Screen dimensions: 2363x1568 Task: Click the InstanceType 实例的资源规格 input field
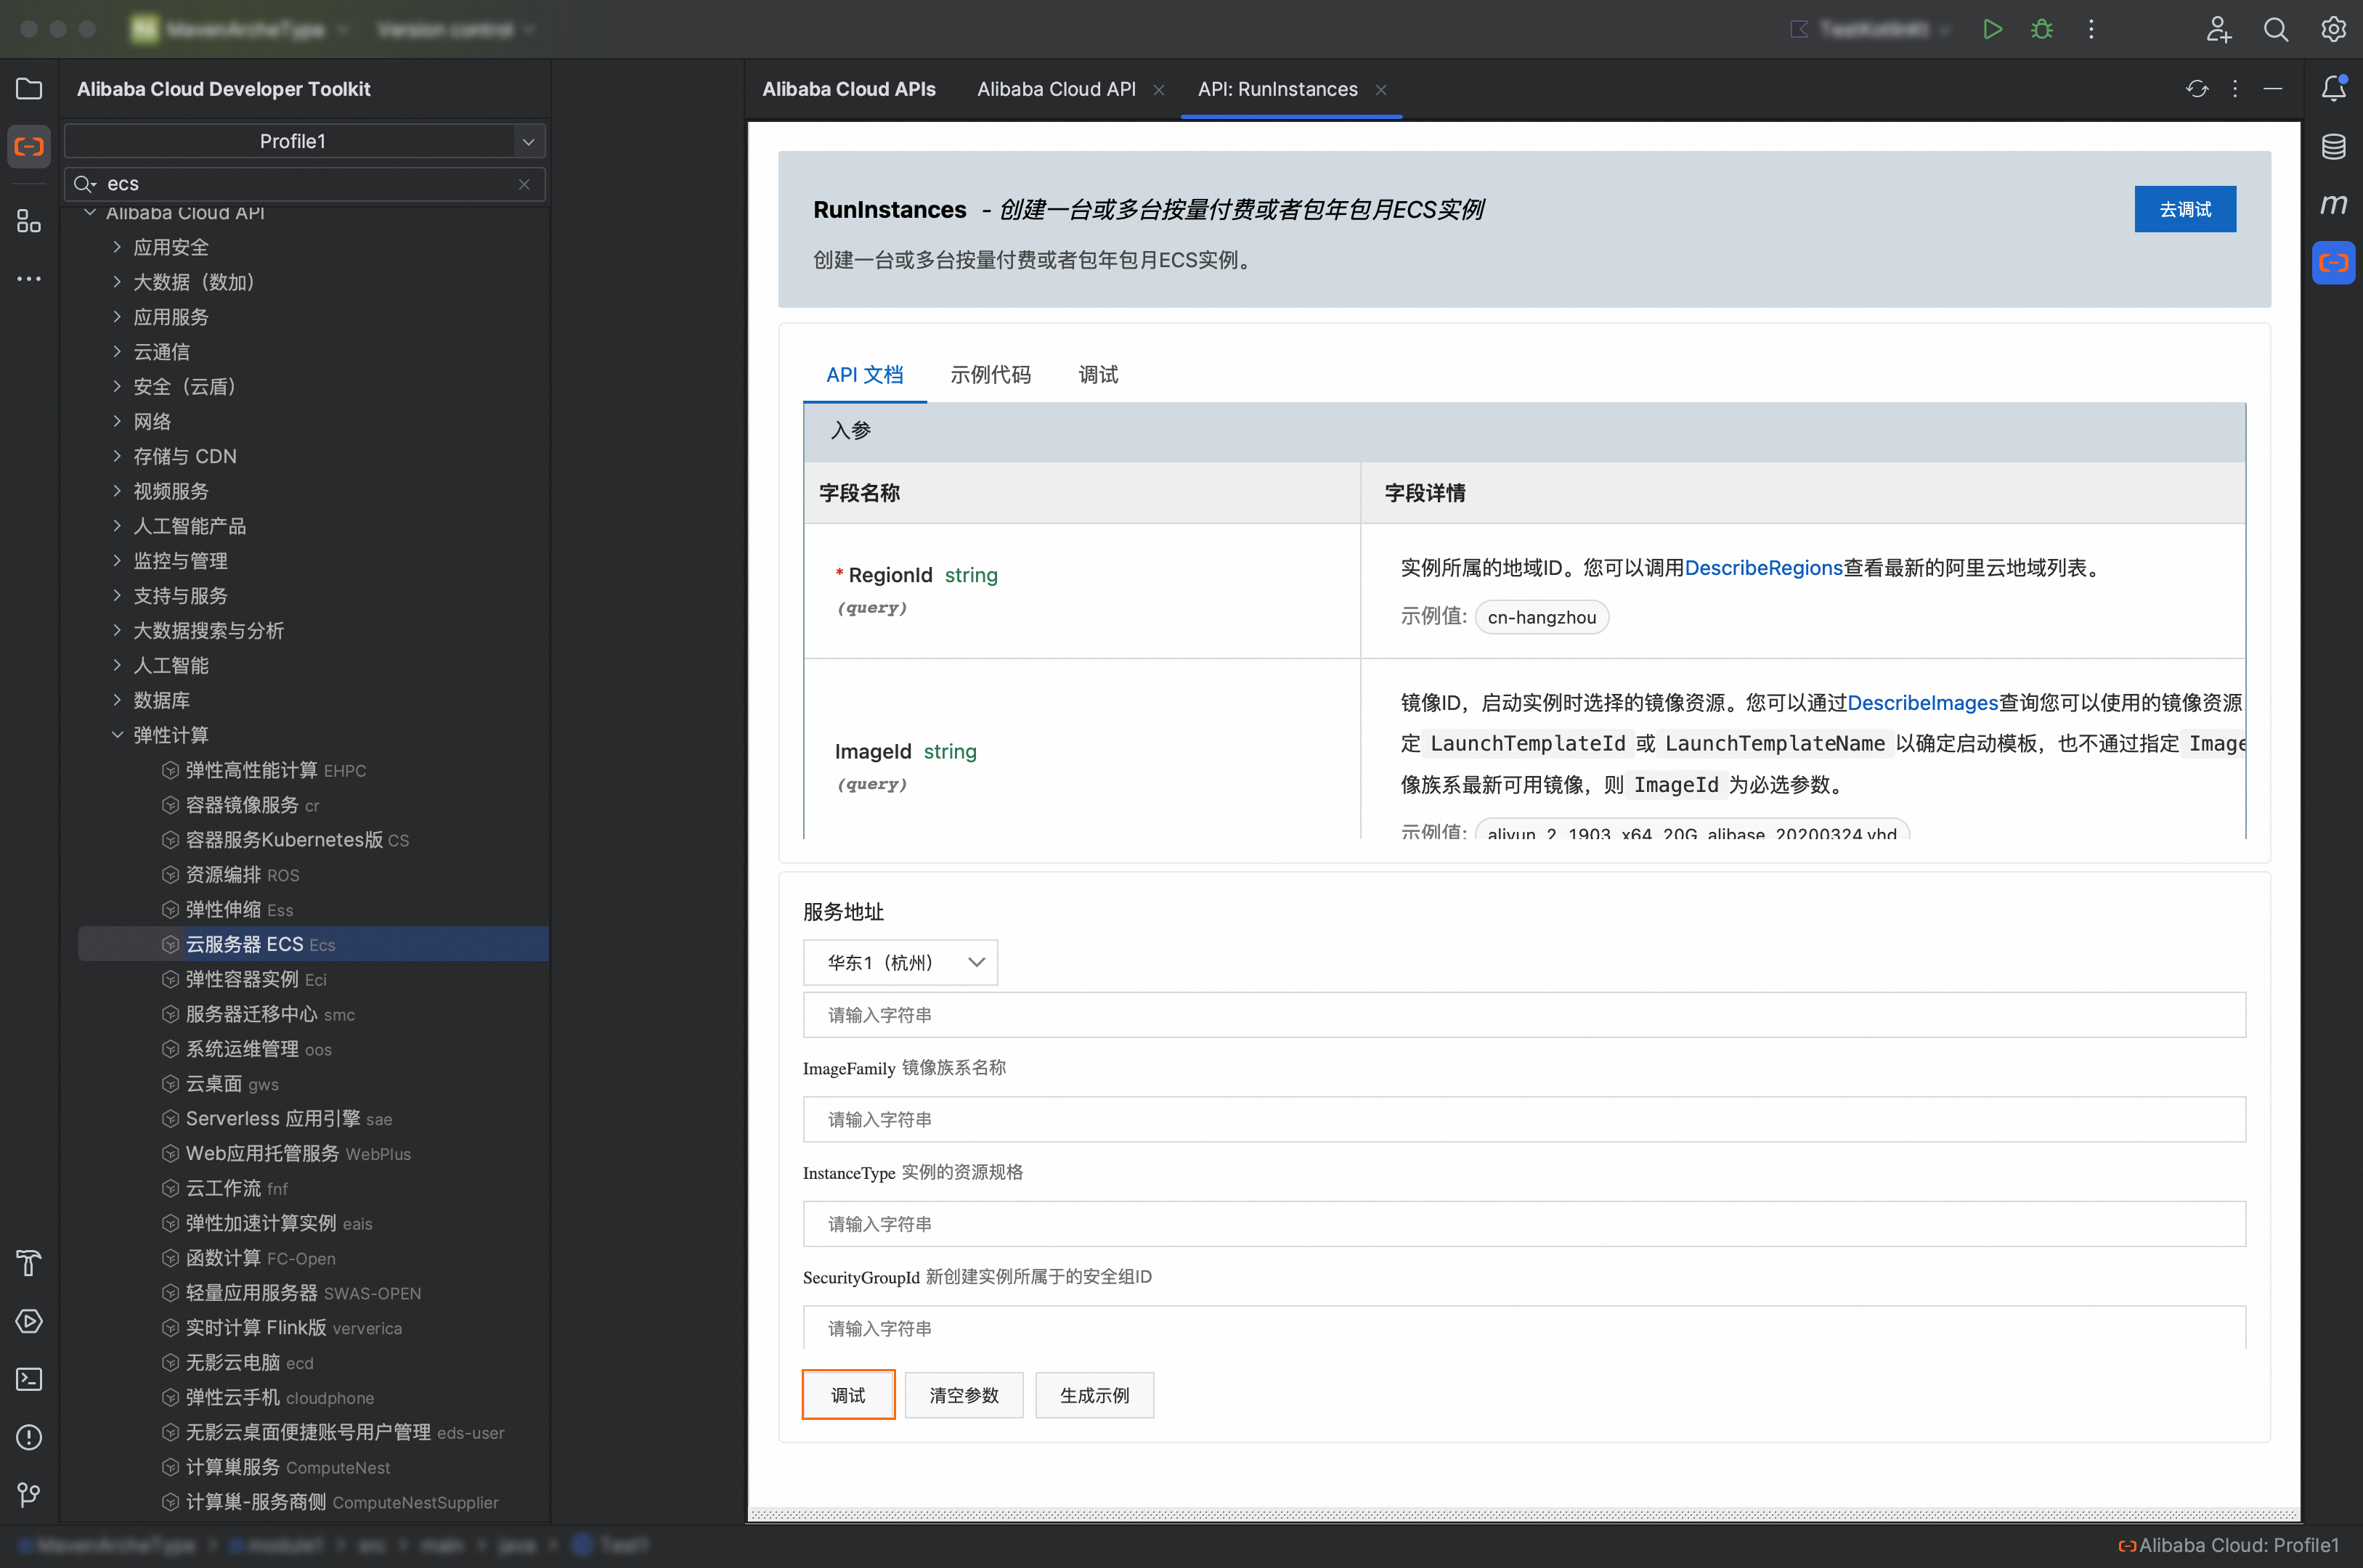click(x=1524, y=1224)
